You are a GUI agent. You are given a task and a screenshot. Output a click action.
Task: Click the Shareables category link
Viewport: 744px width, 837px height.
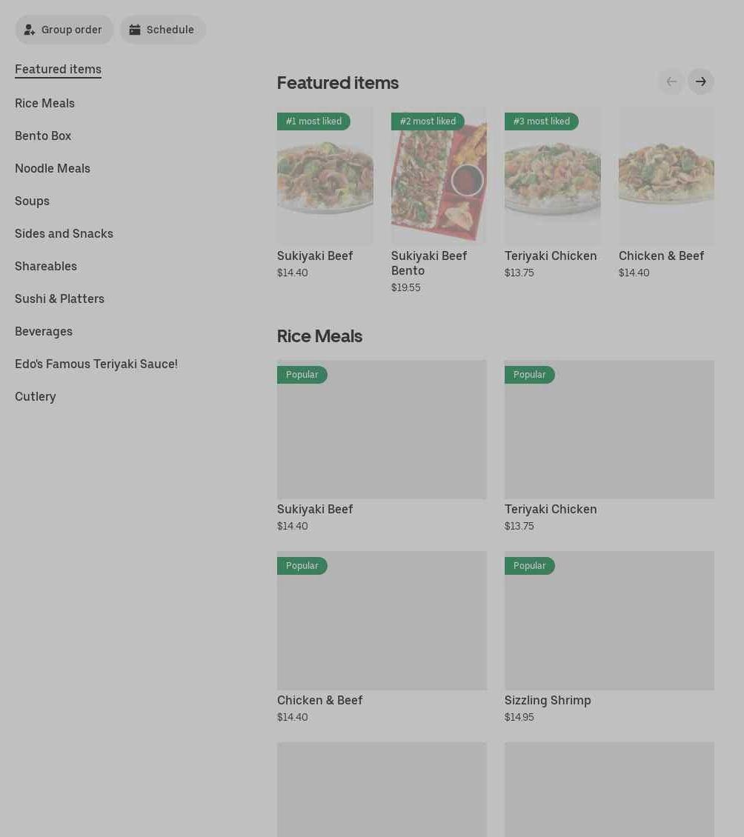[x=46, y=266]
